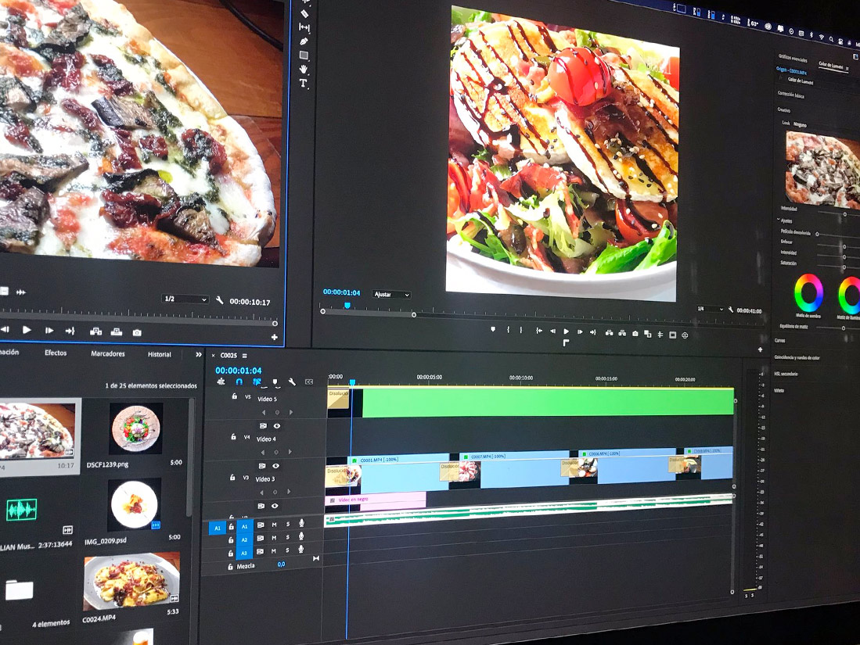Select the Hand tool
Screen dimensions: 860x645
304,69
